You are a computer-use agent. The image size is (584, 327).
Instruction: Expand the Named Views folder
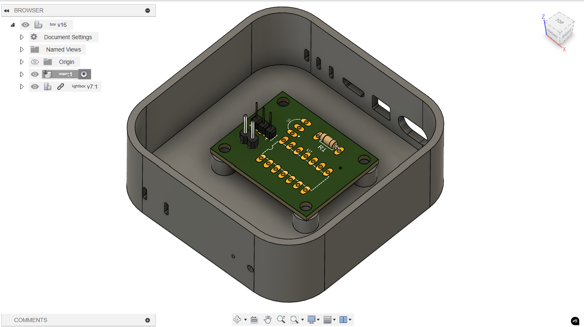22,49
